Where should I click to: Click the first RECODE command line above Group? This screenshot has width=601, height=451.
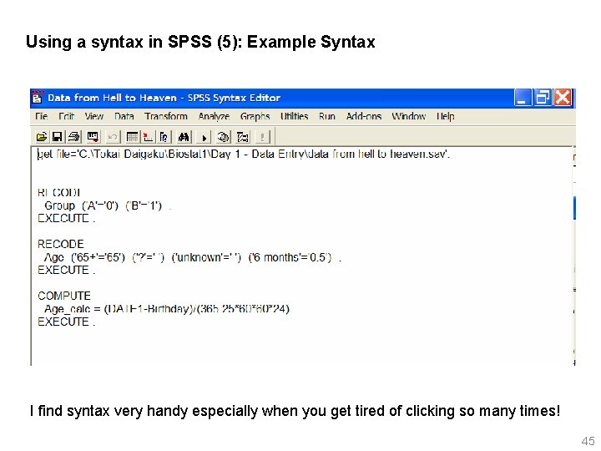[x=58, y=193]
